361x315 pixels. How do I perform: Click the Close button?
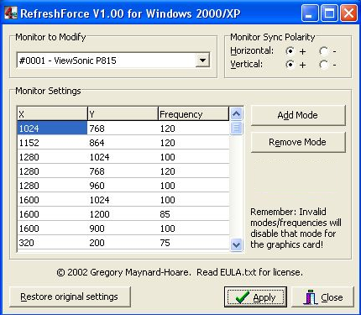(x=322, y=297)
